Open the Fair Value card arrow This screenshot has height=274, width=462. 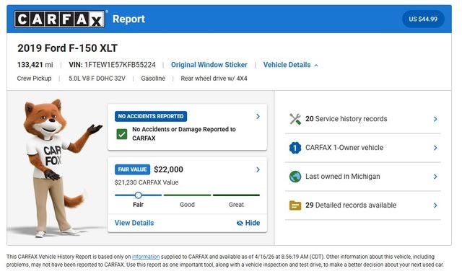point(258,170)
